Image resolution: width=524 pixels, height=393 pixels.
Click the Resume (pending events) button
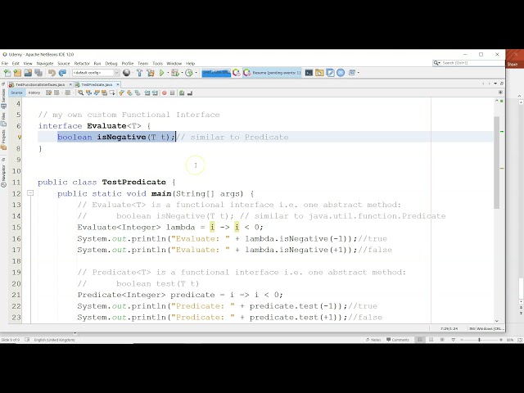(x=273, y=73)
